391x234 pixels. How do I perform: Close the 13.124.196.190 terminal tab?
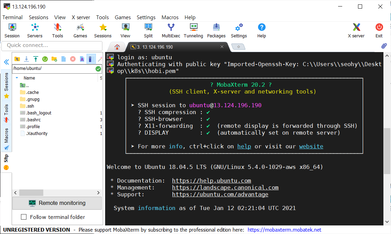222,47
